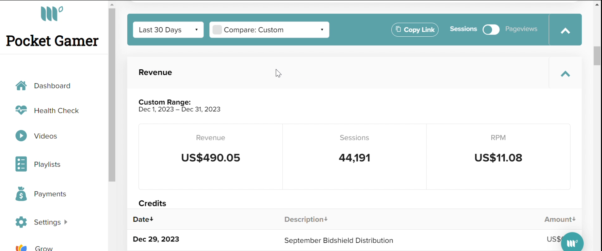The height and width of the screenshot is (251, 602).
Task: Click the Copy Link button
Action: click(x=415, y=30)
